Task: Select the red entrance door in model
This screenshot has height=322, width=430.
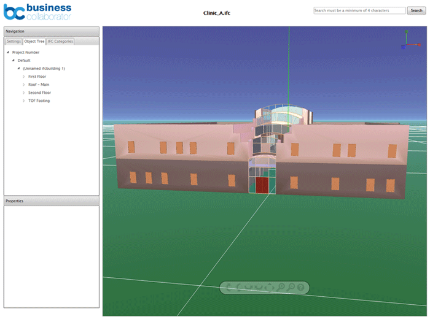Action: (x=262, y=185)
